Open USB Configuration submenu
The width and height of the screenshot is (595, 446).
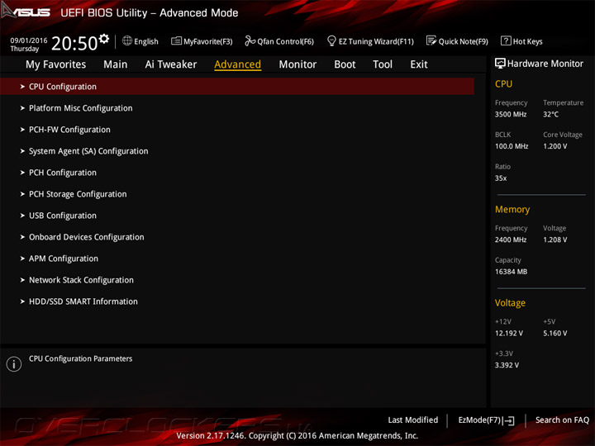(237, 216)
